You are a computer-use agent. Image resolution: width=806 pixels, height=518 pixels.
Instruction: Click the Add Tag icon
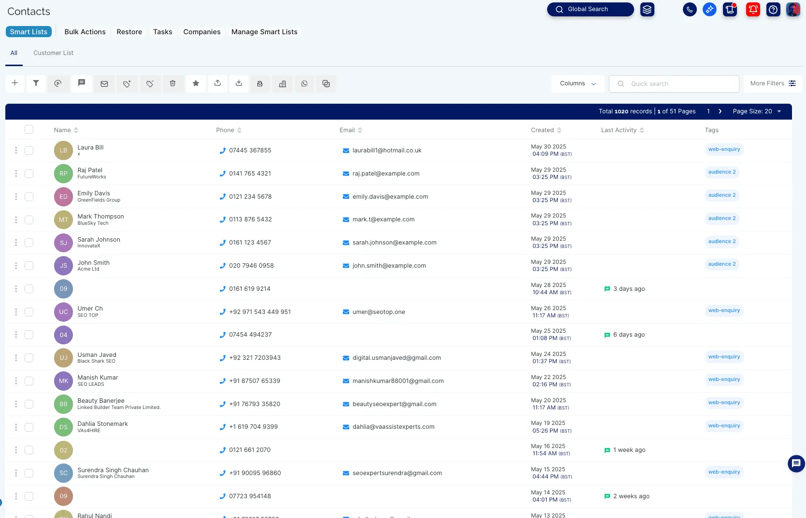tap(127, 83)
